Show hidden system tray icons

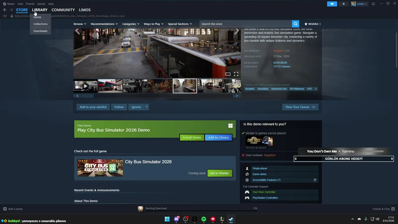coord(352,219)
